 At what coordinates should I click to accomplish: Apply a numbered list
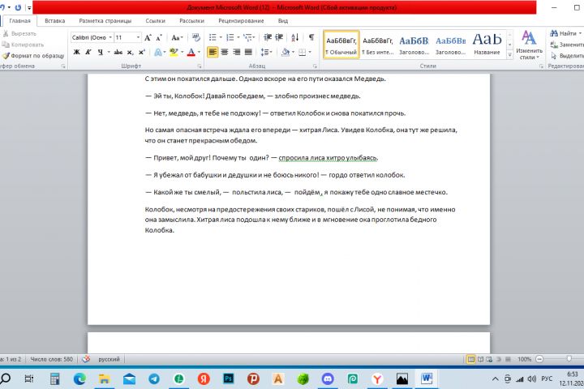click(230, 37)
